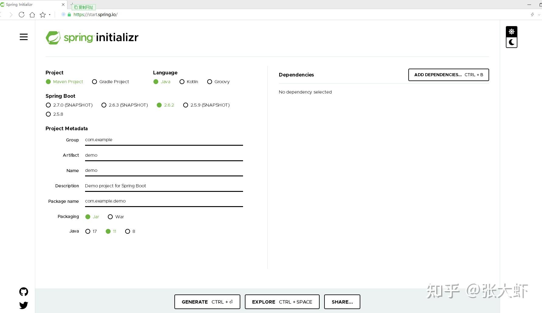Click the Language heading
542x313 pixels.
[x=165, y=73]
